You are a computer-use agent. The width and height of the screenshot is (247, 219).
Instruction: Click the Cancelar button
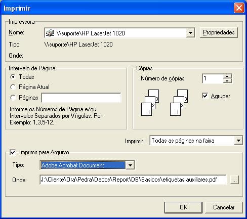pos(224,207)
